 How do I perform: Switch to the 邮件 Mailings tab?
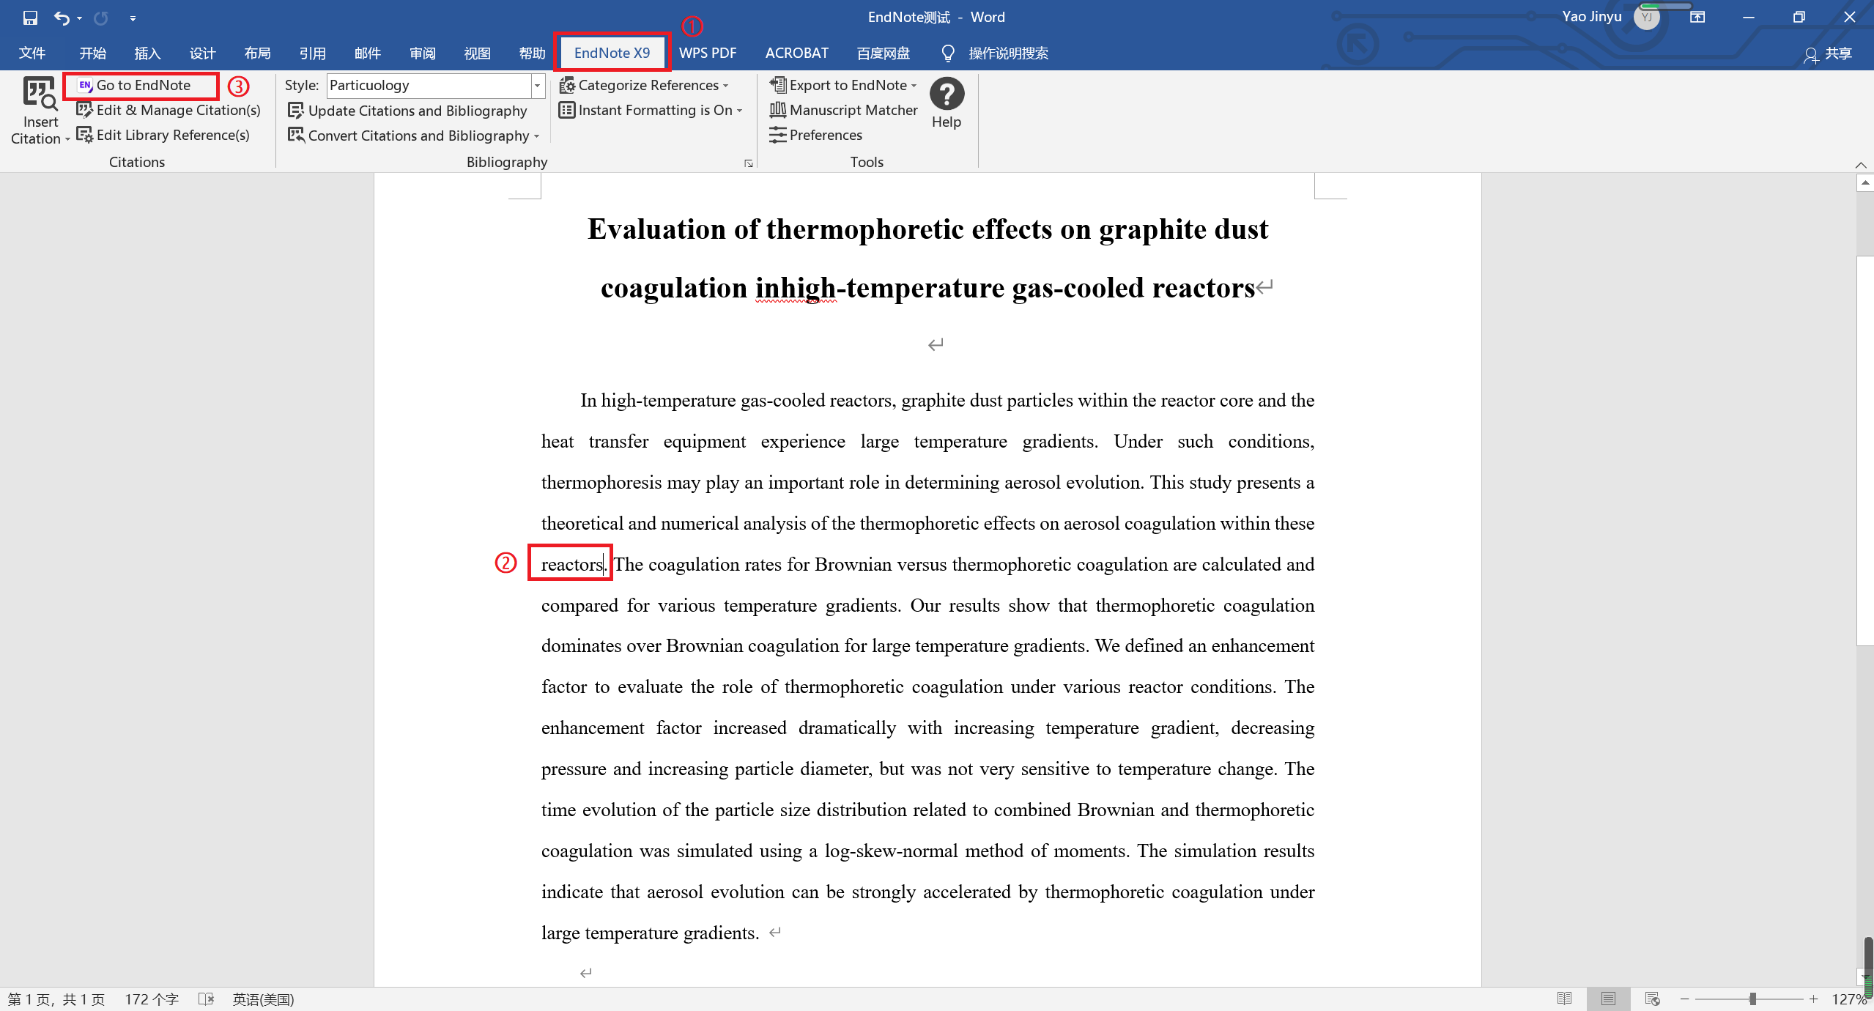[x=367, y=53]
